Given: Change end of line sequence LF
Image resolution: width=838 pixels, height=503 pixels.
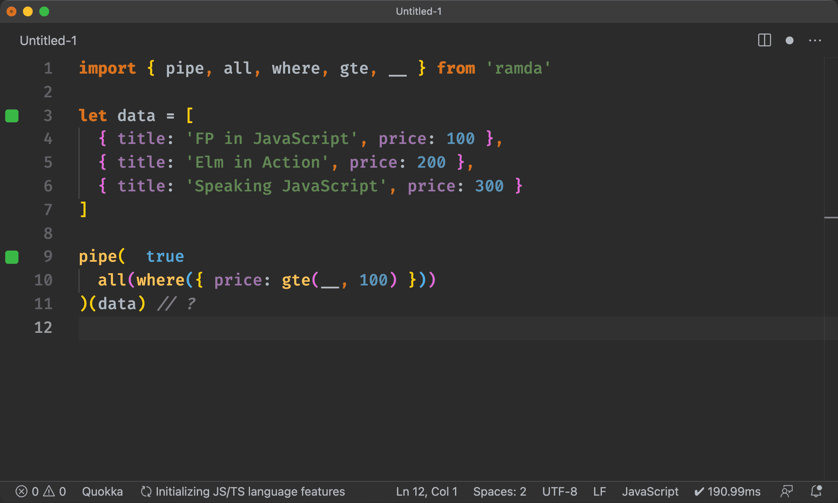Looking at the screenshot, I should pyautogui.click(x=599, y=491).
